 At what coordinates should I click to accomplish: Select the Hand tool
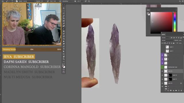(x=64, y=57)
